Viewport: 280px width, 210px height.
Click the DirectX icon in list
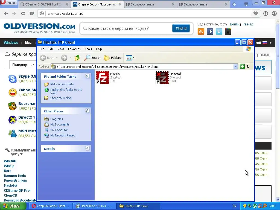click(13, 120)
